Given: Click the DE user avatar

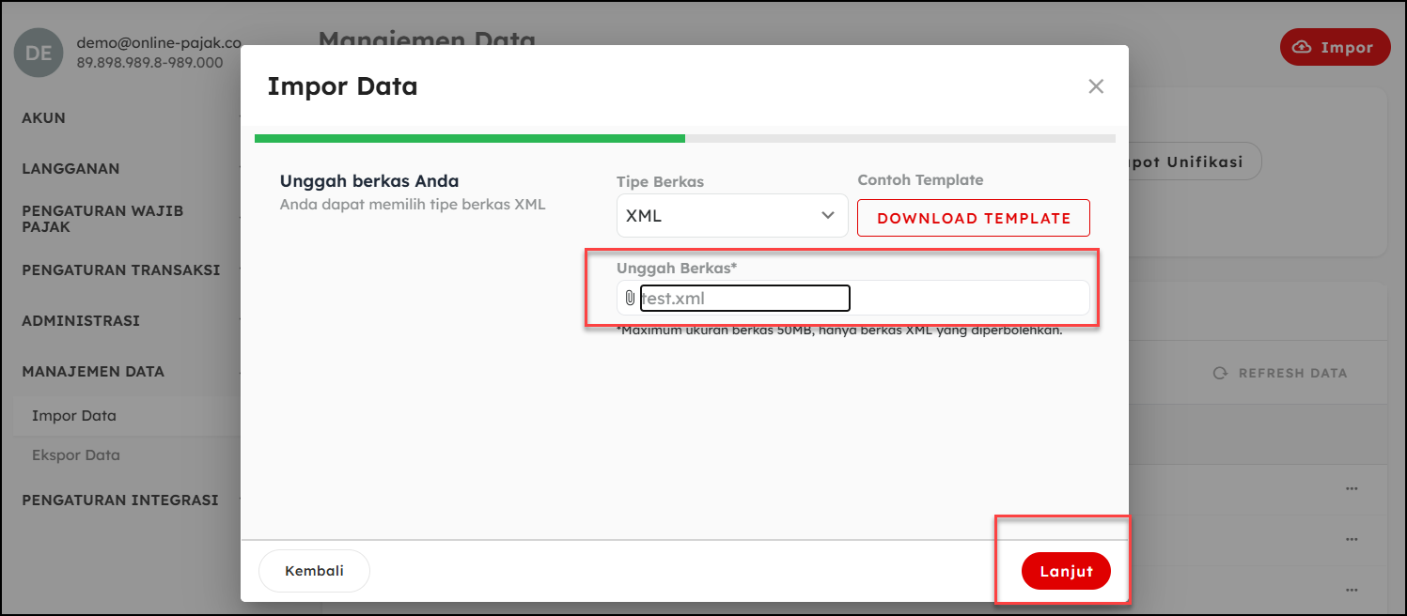Looking at the screenshot, I should point(39,53).
